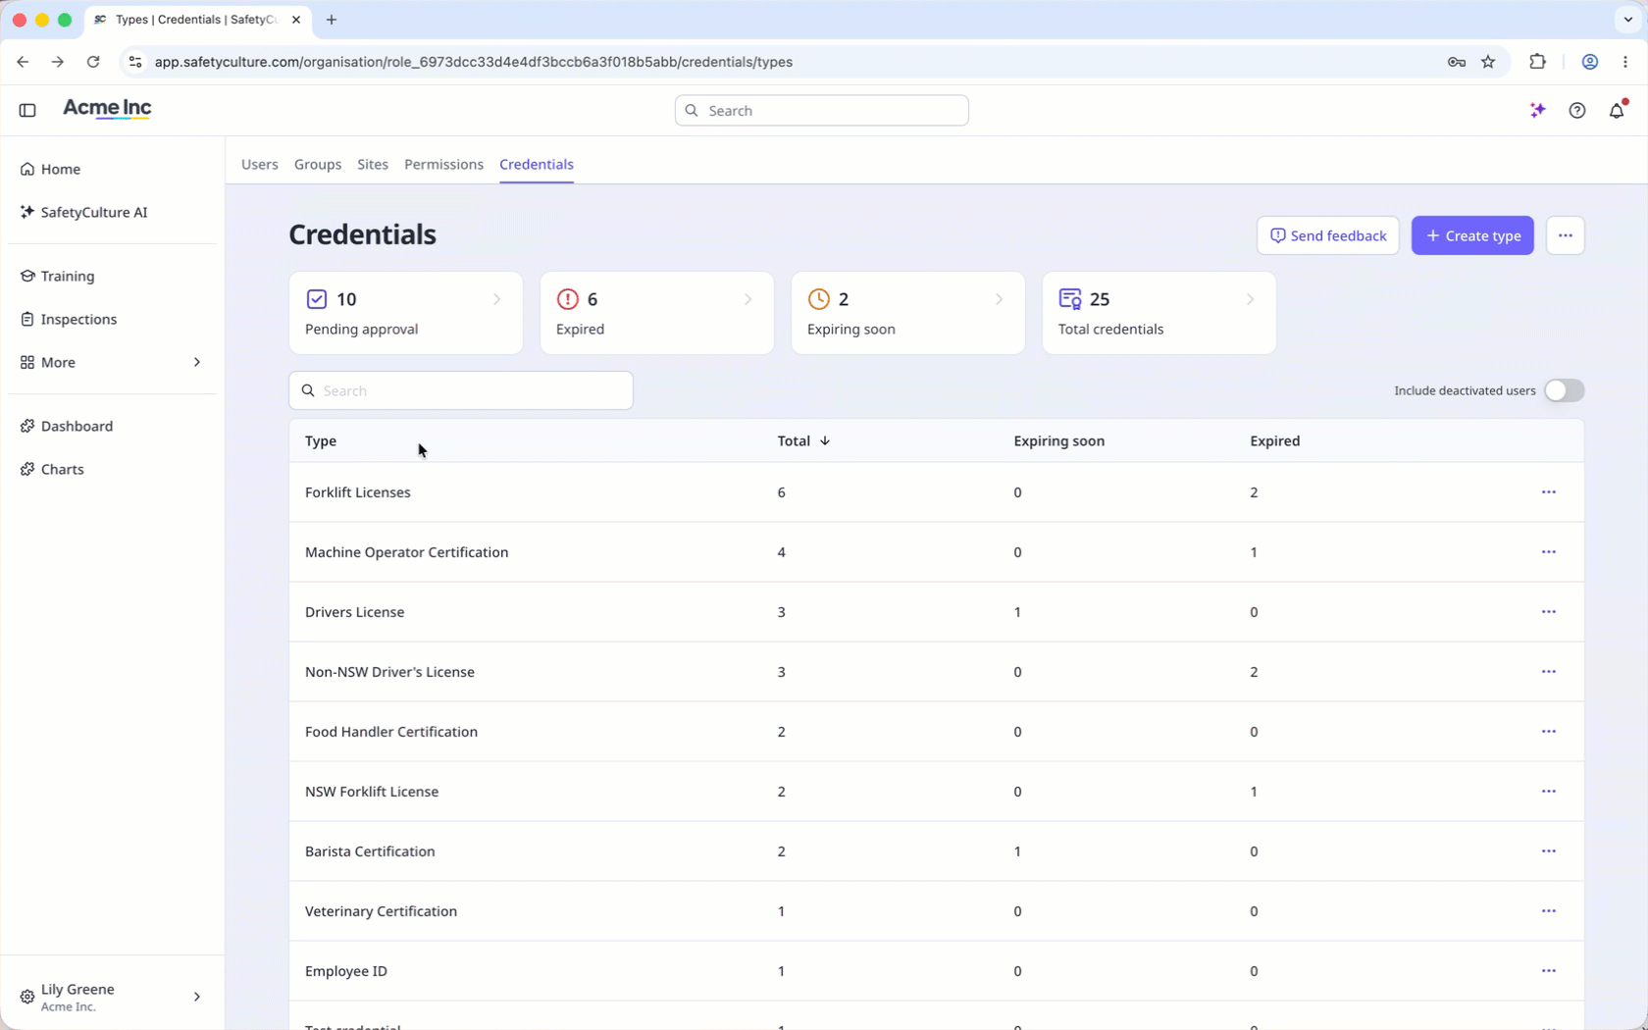1648x1030 pixels.
Task: Open more options for NSW Forklift License
Action: pyautogui.click(x=1549, y=792)
